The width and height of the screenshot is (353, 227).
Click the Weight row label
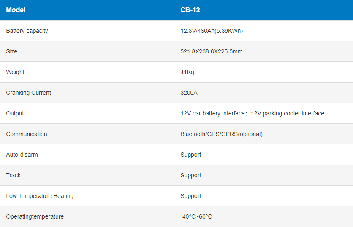click(15, 72)
